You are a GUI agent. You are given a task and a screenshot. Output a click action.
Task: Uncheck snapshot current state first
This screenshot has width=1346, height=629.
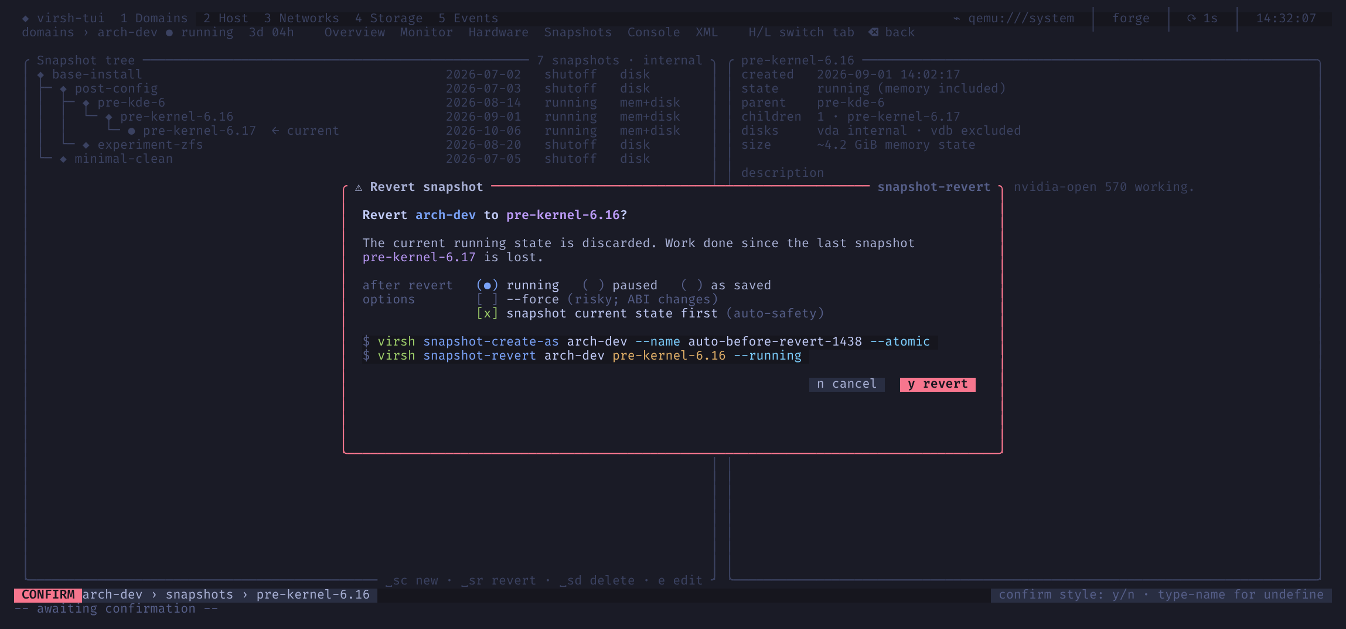[x=487, y=313]
